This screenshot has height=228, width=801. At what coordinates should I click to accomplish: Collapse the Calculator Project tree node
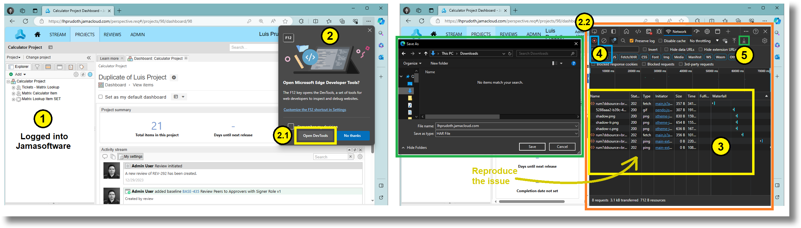[8, 82]
